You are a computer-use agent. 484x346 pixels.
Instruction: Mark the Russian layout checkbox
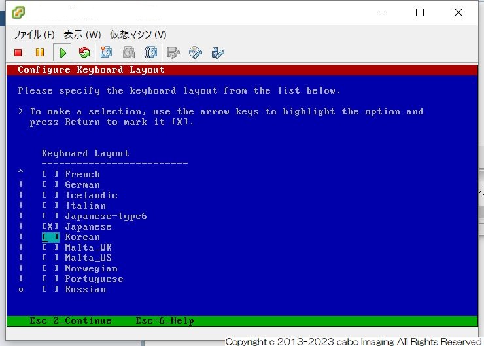tap(50, 289)
